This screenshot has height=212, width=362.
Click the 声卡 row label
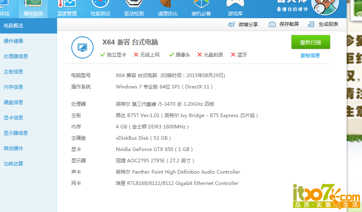(76, 172)
